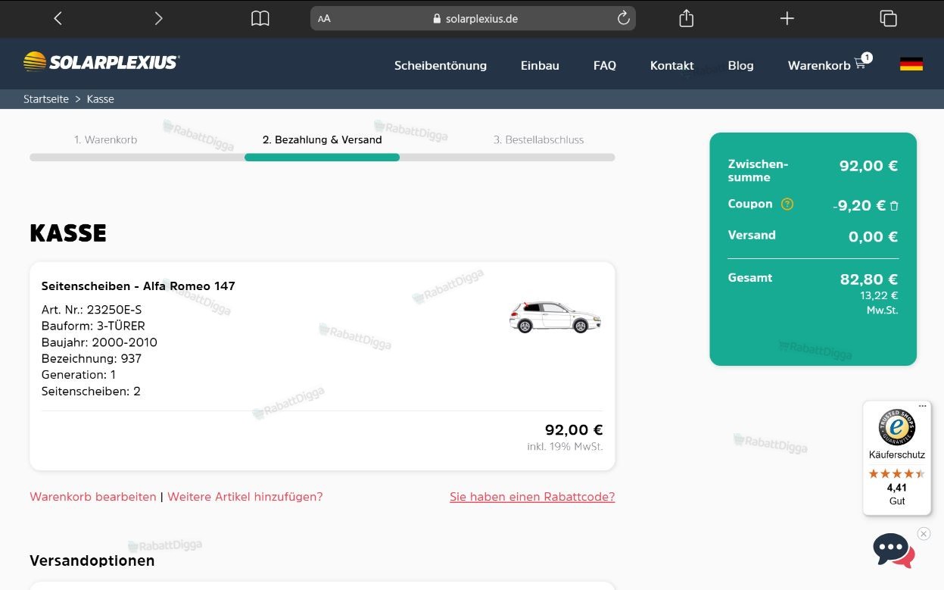The image size is (944, 590).
Task: Click the Käuferschutz label
Action: 897,455
